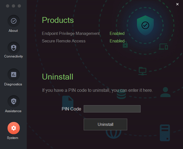Screen dimensions: 183x149
Task: Click the About sidebar label
Action: click(13, 31)
